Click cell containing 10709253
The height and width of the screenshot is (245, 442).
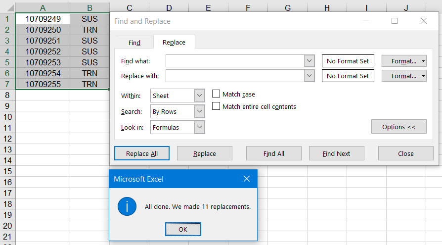(x=43, y=62)
